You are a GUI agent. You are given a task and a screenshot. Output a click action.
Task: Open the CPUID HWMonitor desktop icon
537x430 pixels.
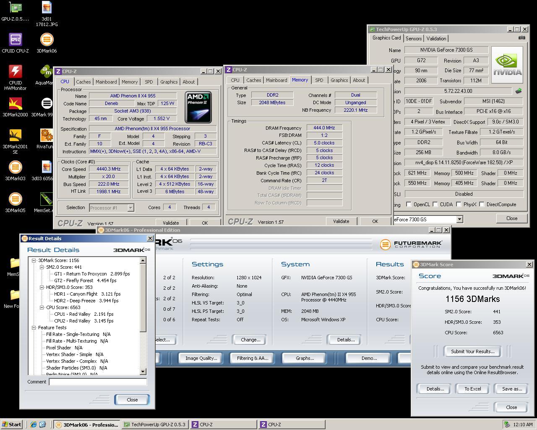[15, 71]
